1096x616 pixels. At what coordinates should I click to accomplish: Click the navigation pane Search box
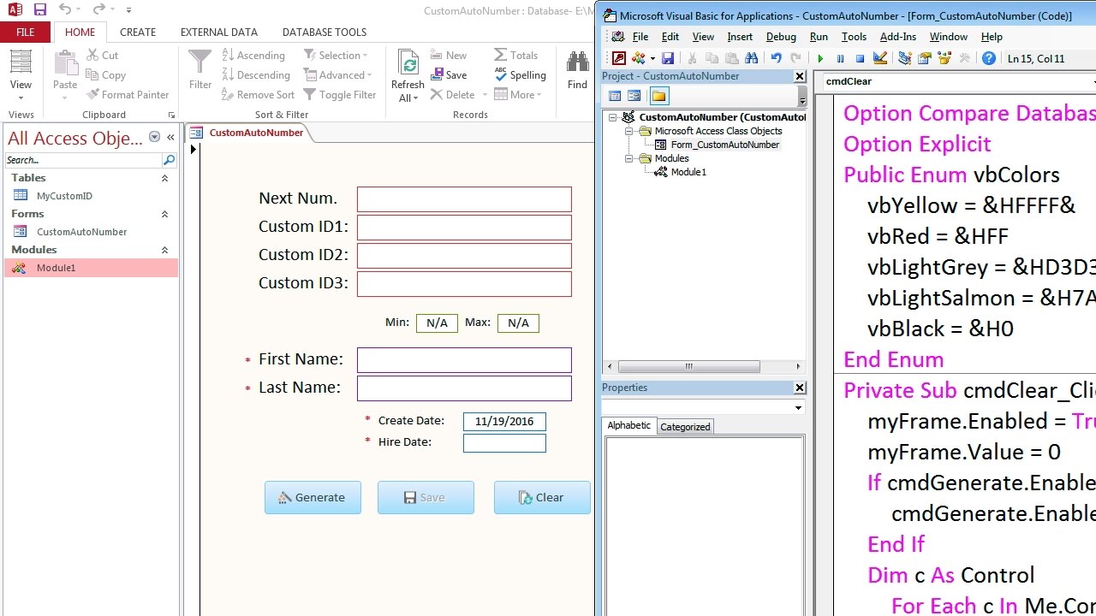click(83, 160)
